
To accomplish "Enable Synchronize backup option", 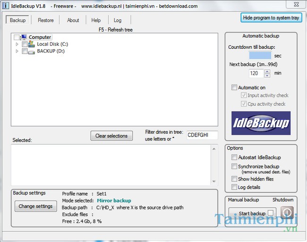I will [234, 166].
